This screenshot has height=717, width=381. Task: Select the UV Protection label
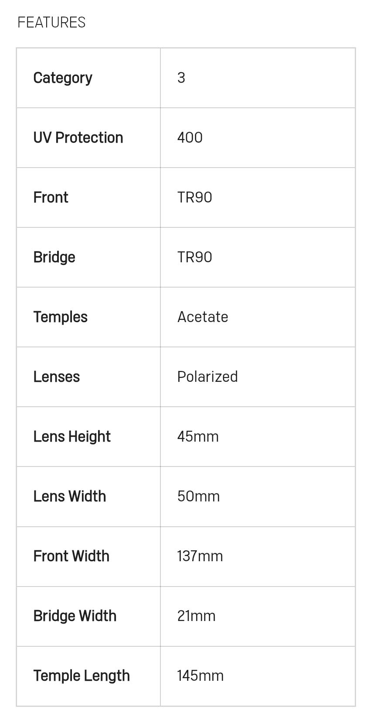click(78, 137)
